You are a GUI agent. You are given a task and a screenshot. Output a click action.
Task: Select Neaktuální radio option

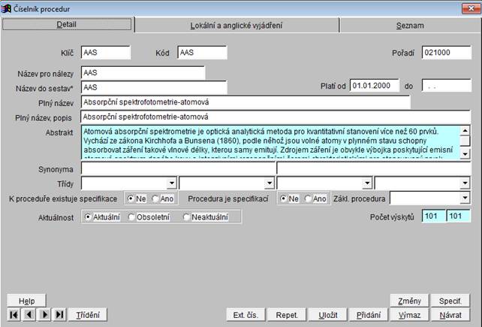pos(187,216)
